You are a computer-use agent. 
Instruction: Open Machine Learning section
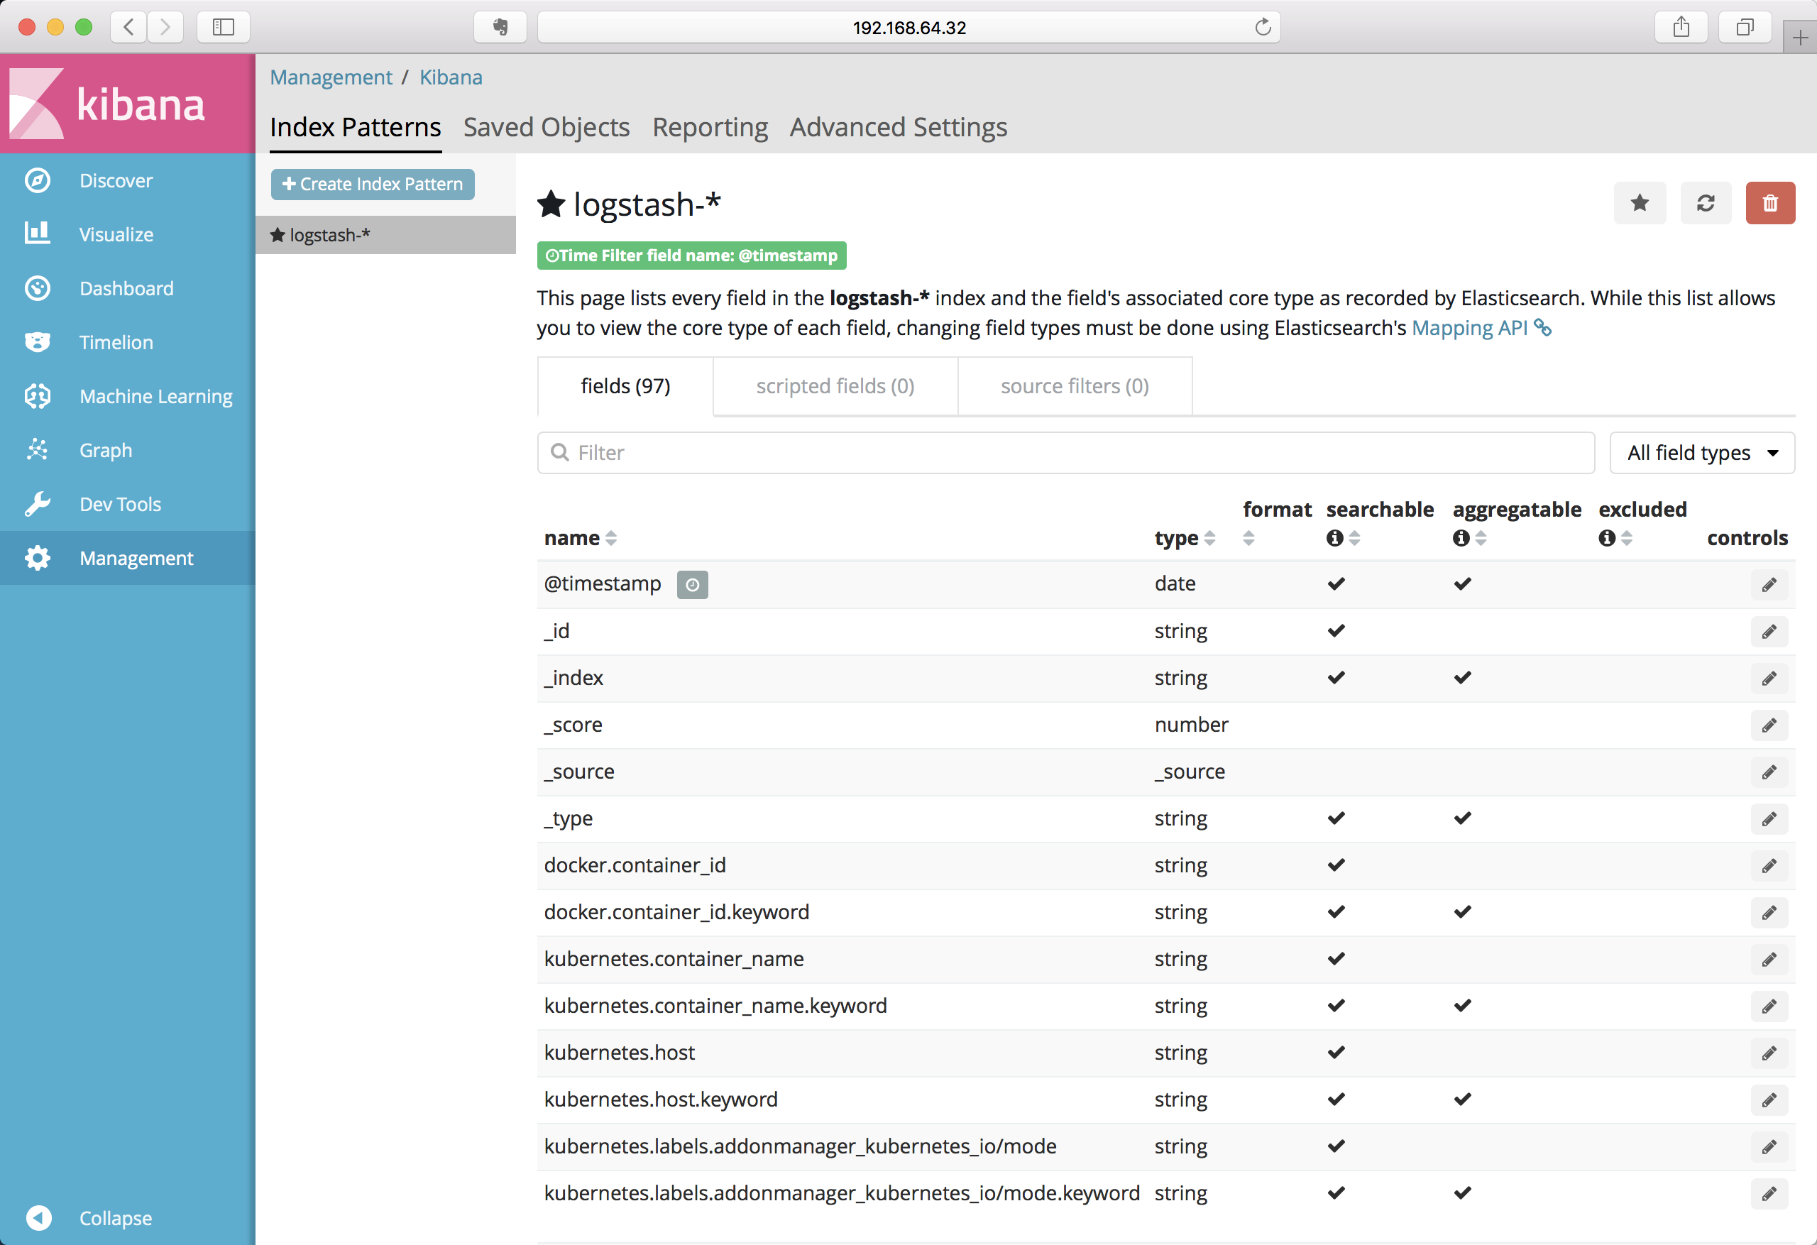[x=128, y=397]
